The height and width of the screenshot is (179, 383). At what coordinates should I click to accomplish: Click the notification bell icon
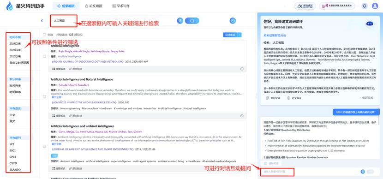[x=365, y=6]
